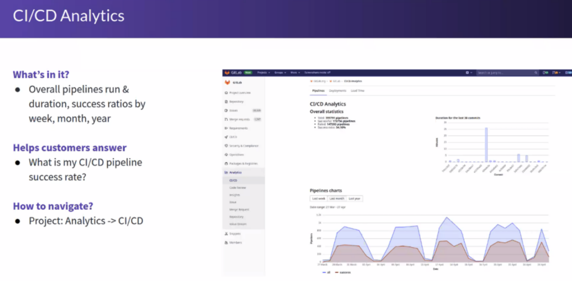Go to Repository in the sidebar
Image resolution: width=572 pixels, height=281 pixels.
(x=236, y=101)
